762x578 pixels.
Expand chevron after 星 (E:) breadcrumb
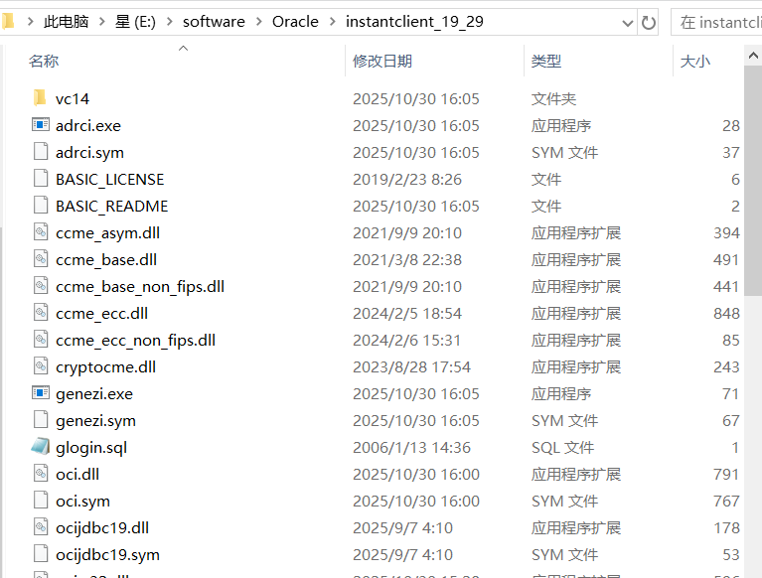pyautogui.click(x=169, y=22)
